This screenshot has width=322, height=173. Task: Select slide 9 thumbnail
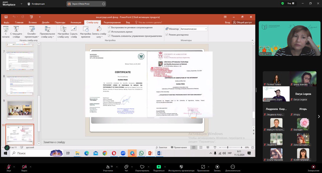tap(20, 110)
